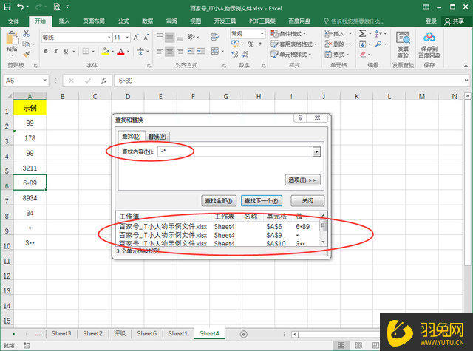Click increase indent icon
Viewport: 473px width, 351px height.
coord(201,51)
